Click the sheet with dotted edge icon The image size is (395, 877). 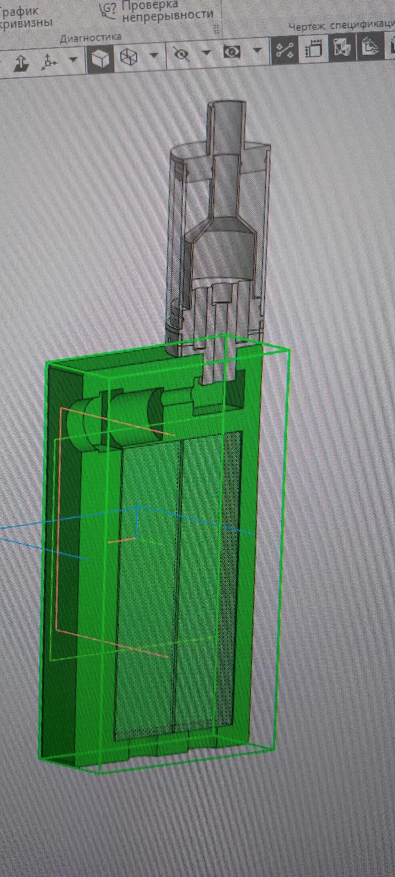click(x=314, y=50)
